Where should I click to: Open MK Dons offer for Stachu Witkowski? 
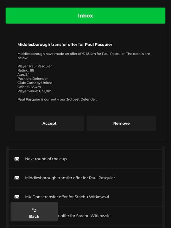85,197
